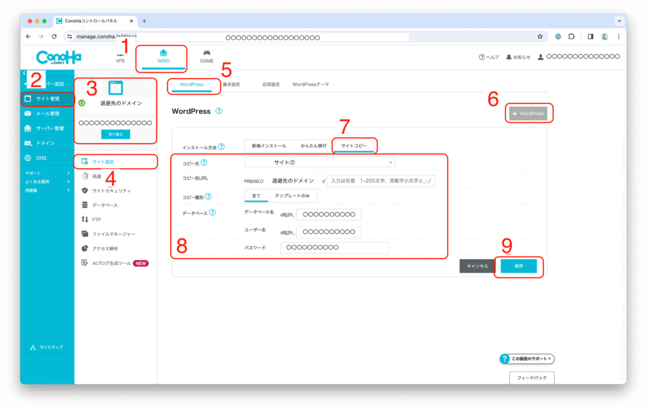Click the 切り替え domain switch button
The image size is (647, 411).
click(116, 134)
